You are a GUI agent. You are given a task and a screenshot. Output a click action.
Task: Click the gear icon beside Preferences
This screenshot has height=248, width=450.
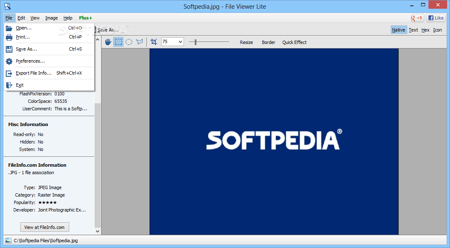[x=9, y=61]
